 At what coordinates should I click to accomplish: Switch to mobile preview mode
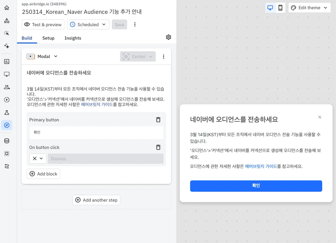coord(280,8)
